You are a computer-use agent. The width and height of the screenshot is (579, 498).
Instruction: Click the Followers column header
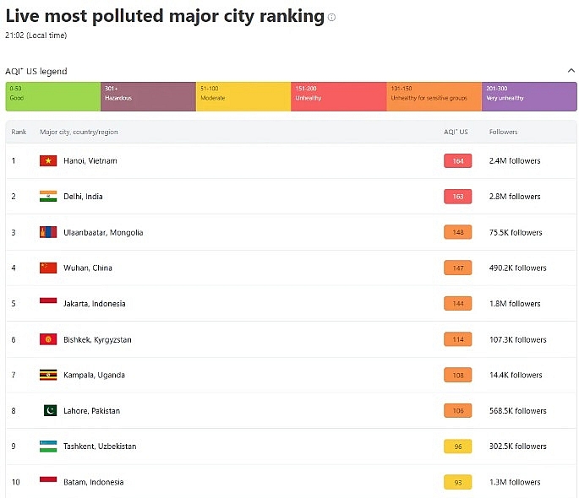503,132
